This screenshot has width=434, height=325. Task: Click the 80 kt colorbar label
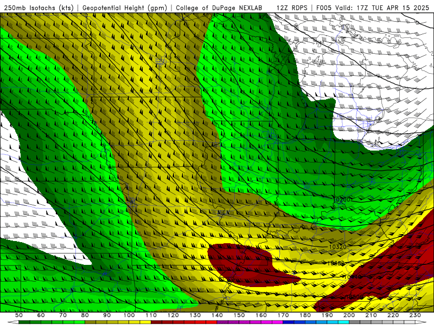(x=85, y=315)
